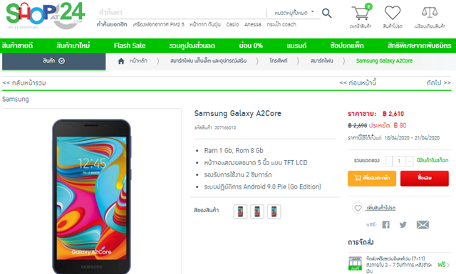Open the wishlist heart icon in header
This screenshot has width=456, height=274.
tap(393, 13)
